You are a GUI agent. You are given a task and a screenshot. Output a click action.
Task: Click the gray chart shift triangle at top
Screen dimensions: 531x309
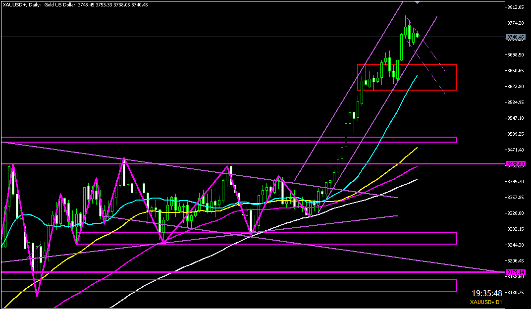point(417,2)
